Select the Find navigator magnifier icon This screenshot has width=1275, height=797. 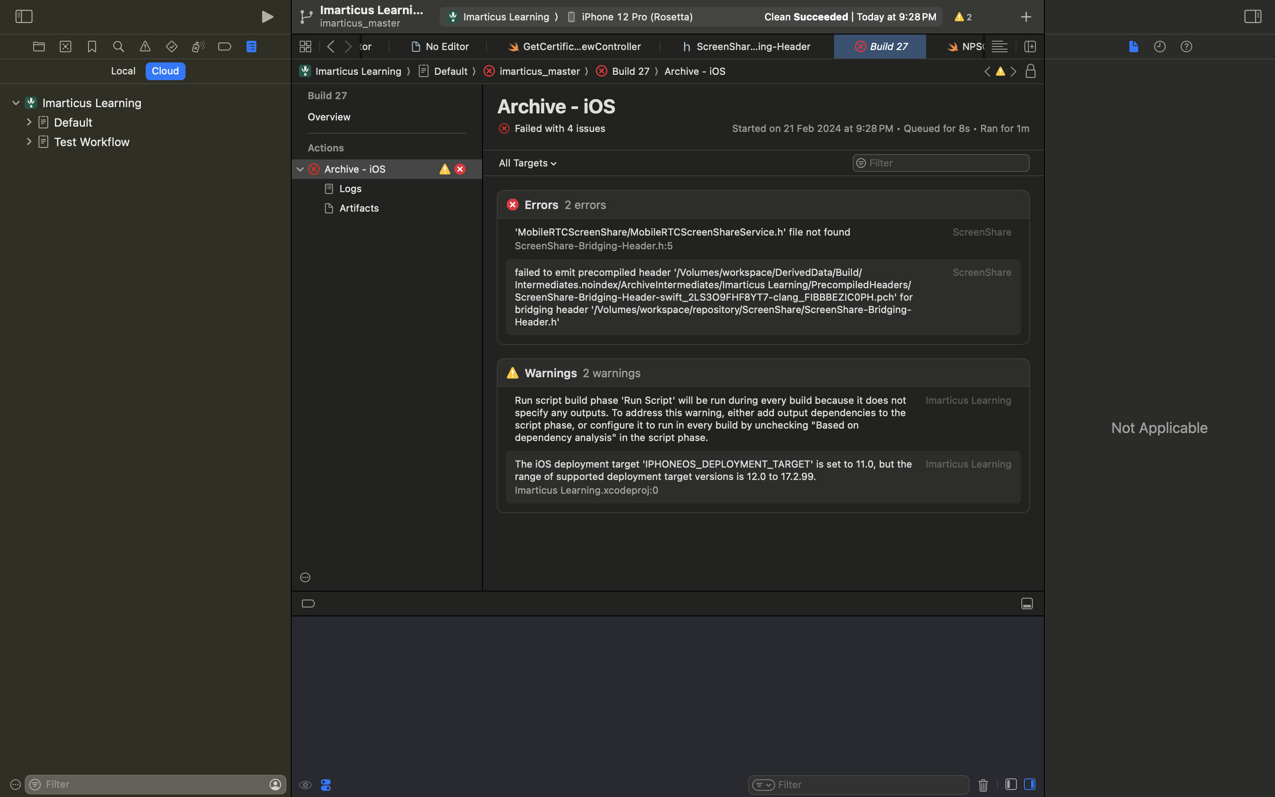tap(119, 46)
